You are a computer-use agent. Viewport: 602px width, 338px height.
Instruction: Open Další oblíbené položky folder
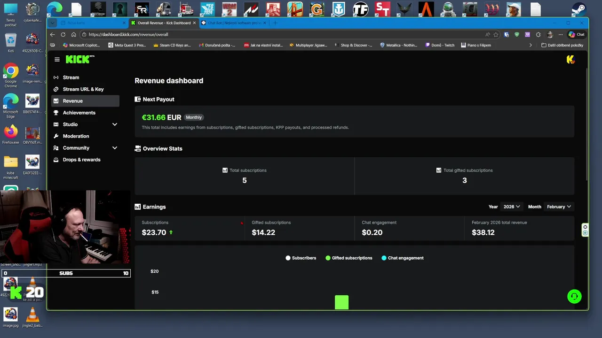[x=562, y=45]
